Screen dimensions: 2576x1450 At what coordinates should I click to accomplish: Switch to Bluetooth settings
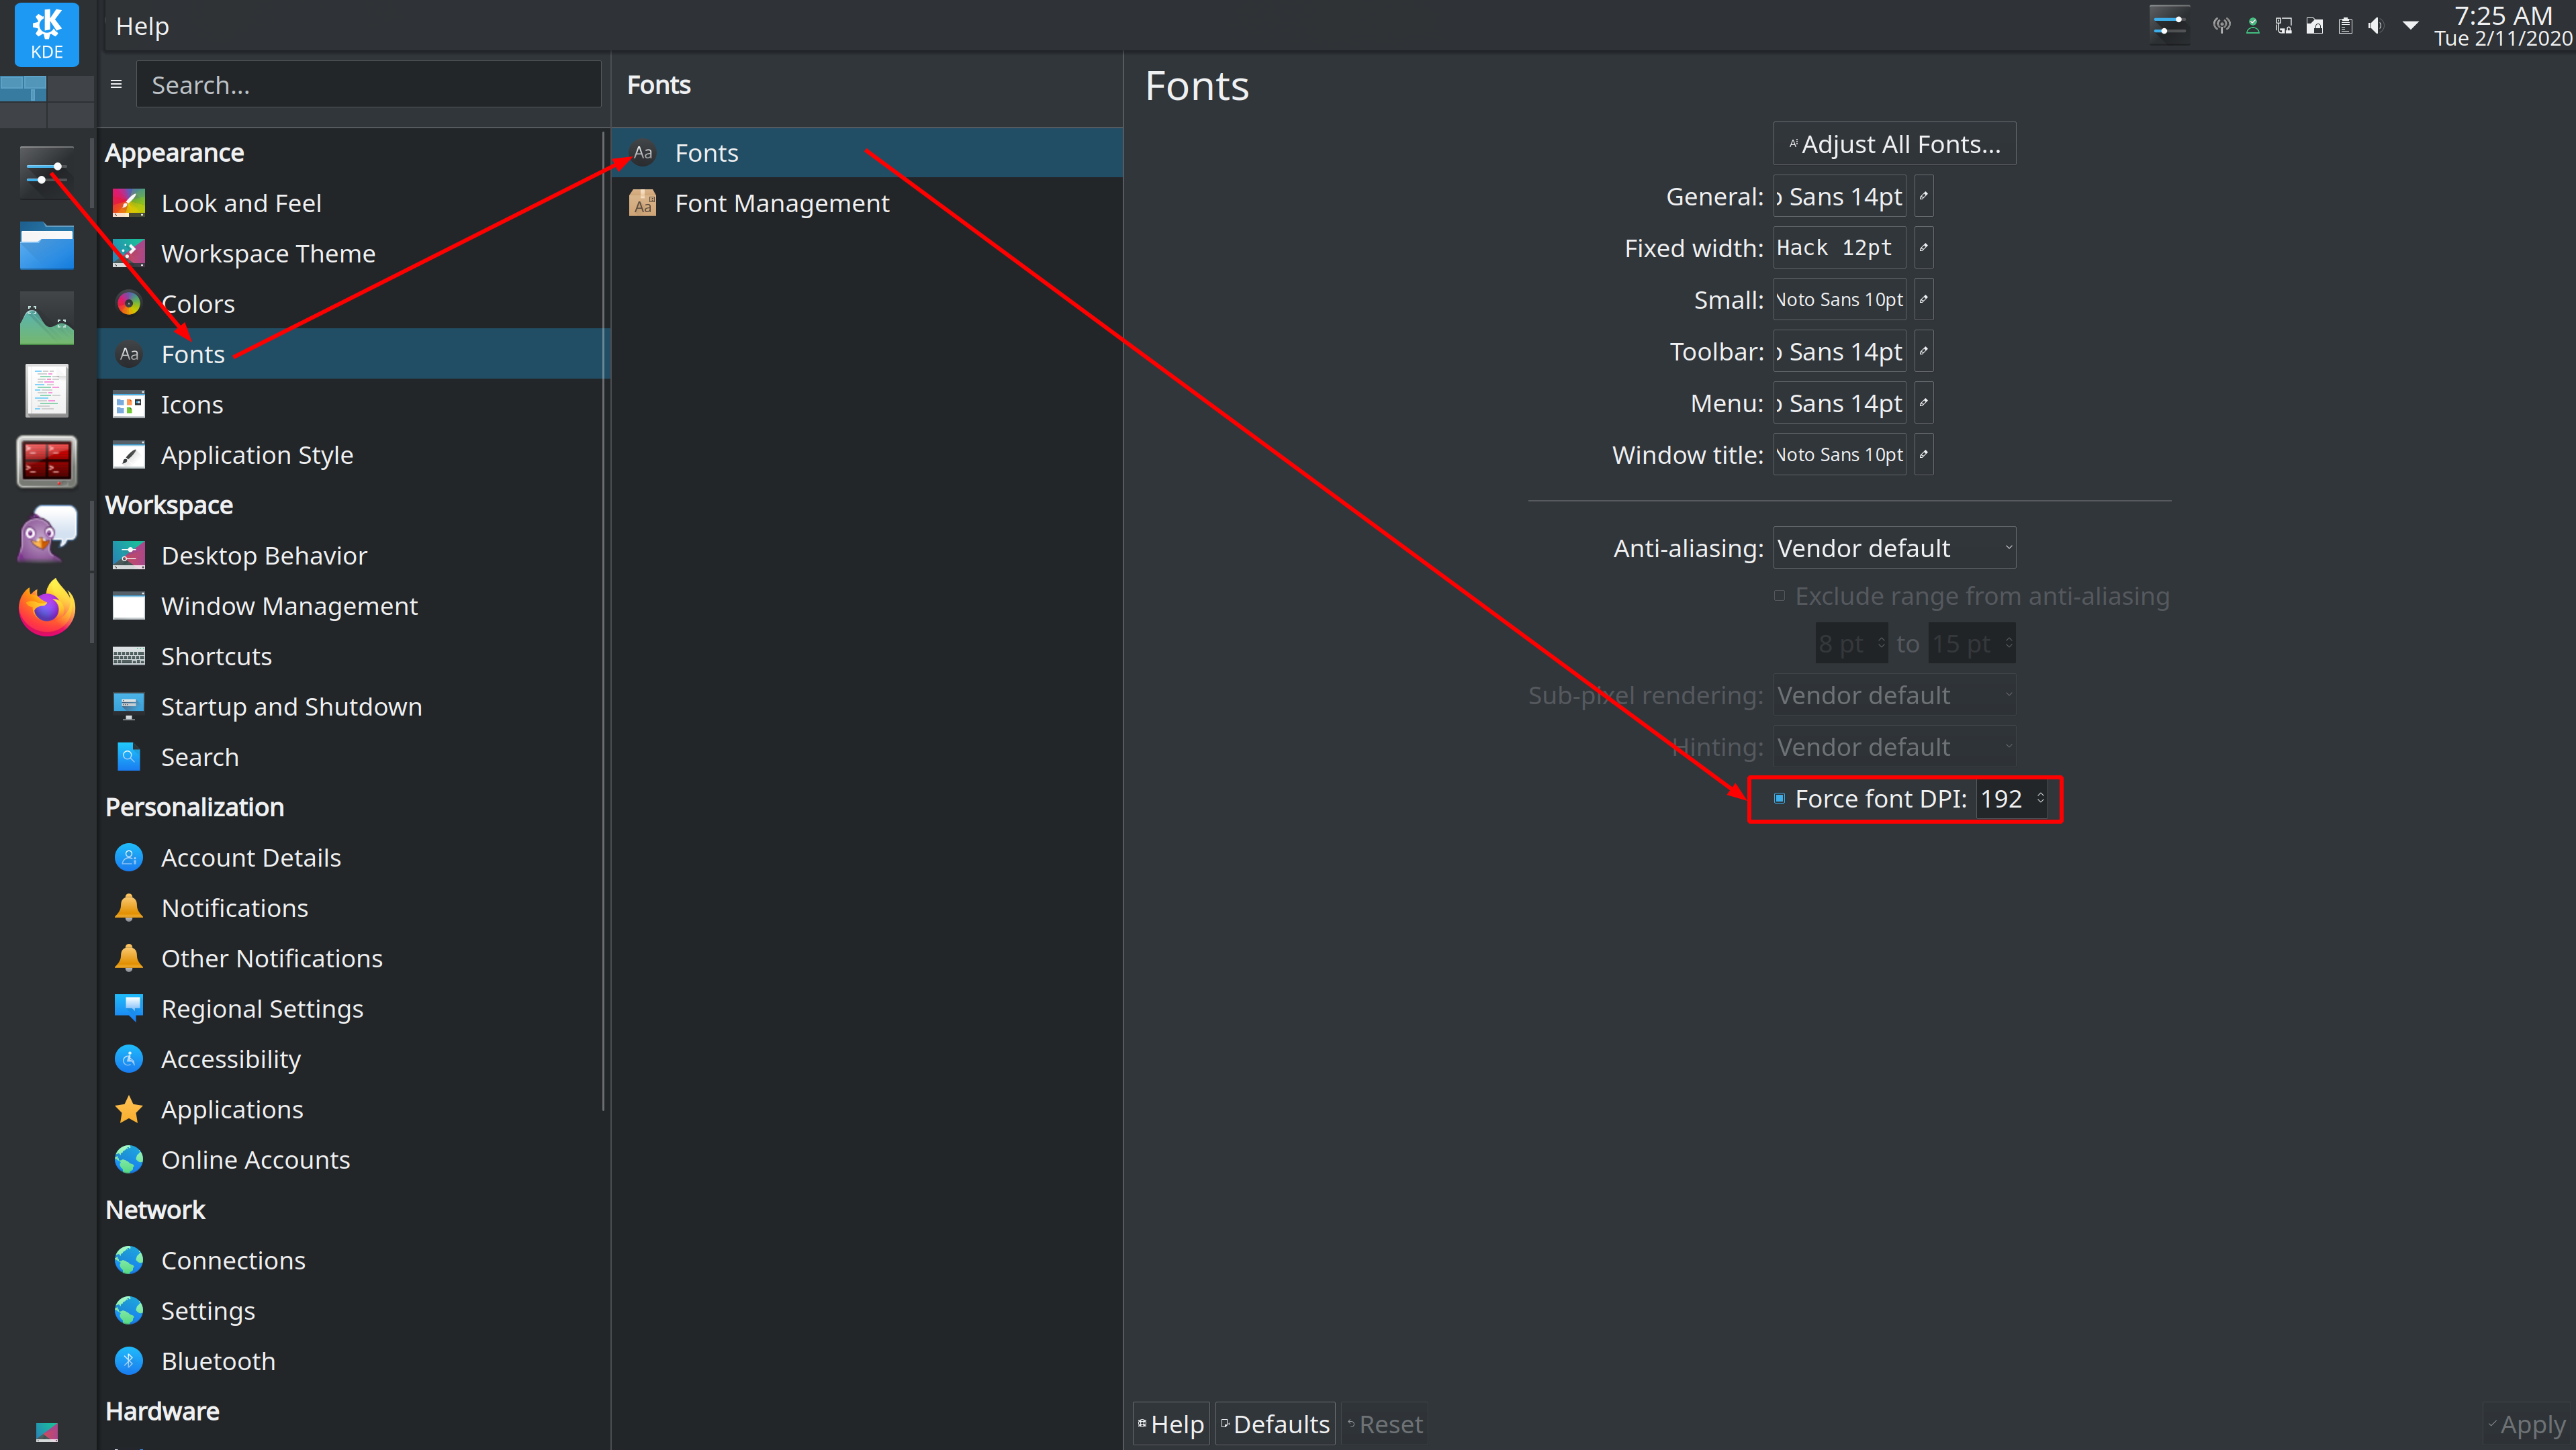coord(218,1360)
